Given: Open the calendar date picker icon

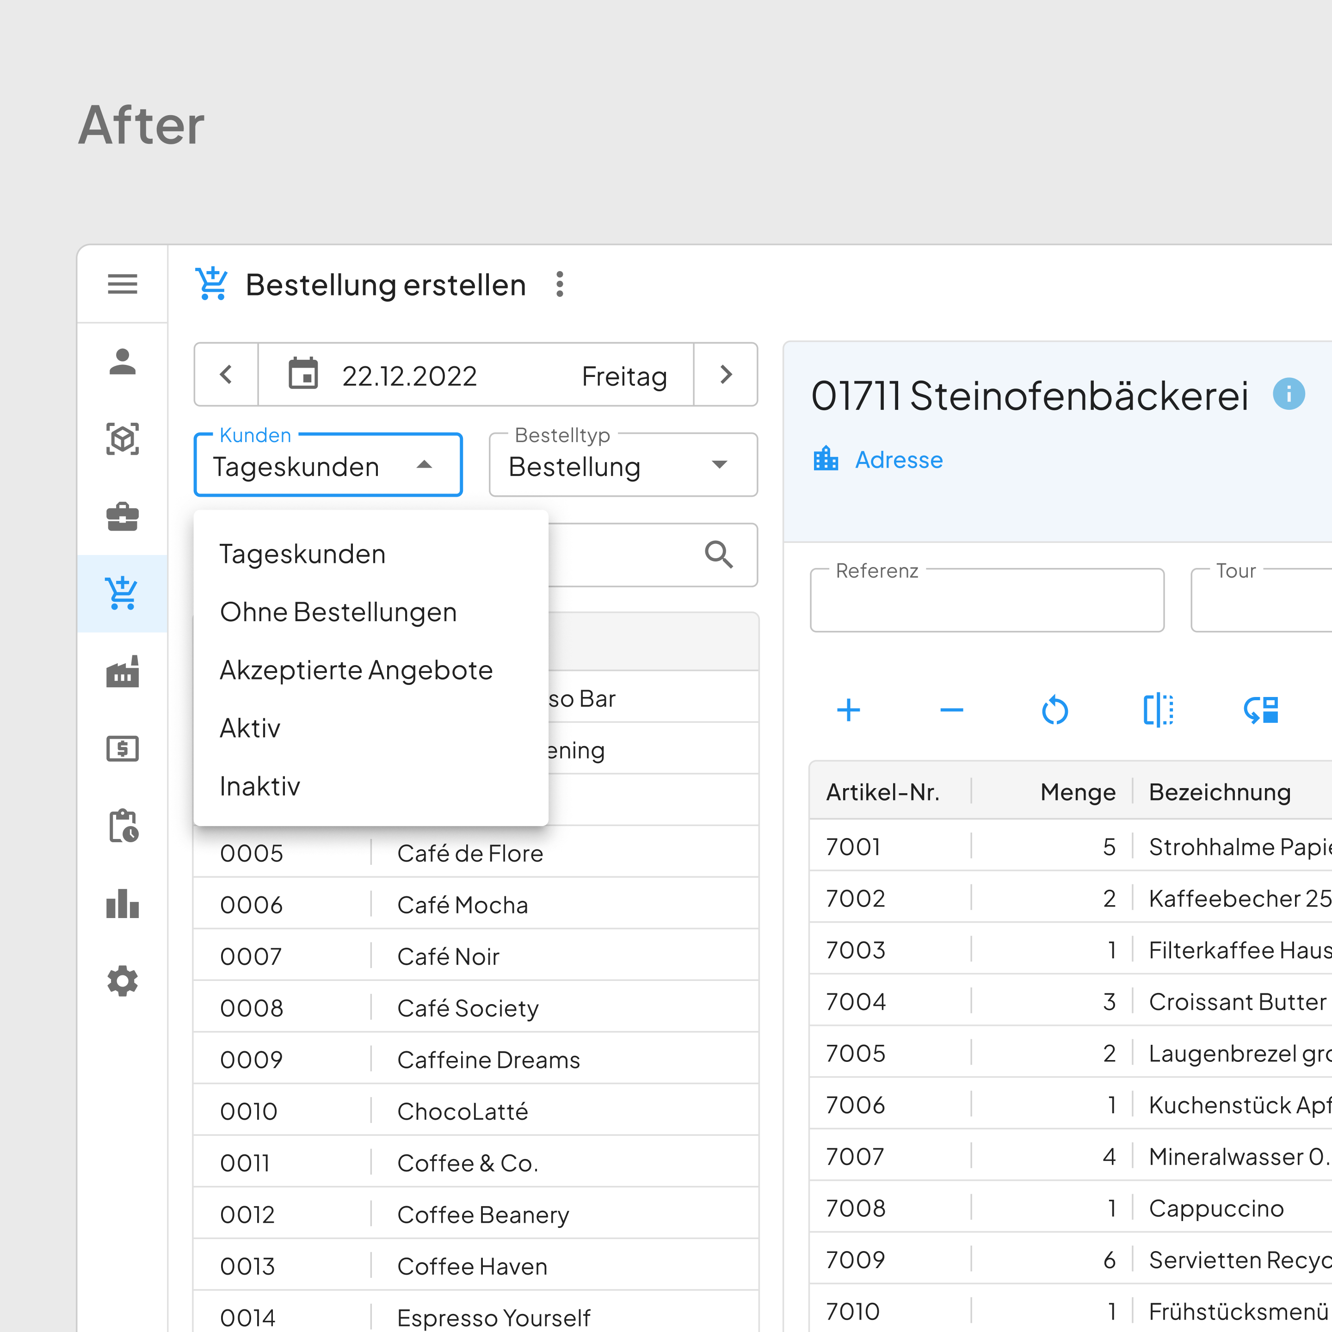Looking at the screenshot, I should click(x=302, y=374).
